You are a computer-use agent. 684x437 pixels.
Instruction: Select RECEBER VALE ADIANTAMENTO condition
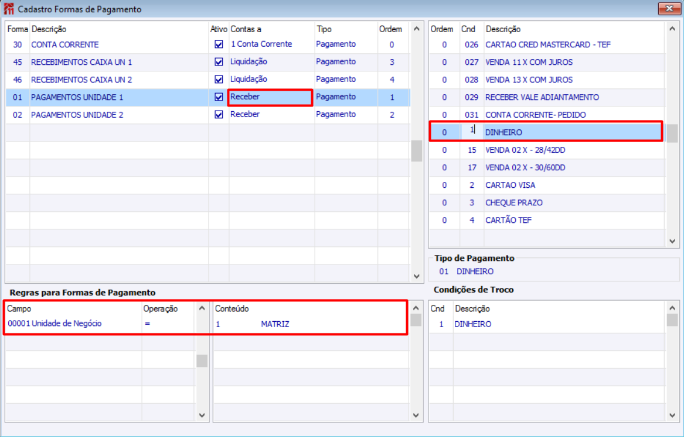[x=542, y=97]
